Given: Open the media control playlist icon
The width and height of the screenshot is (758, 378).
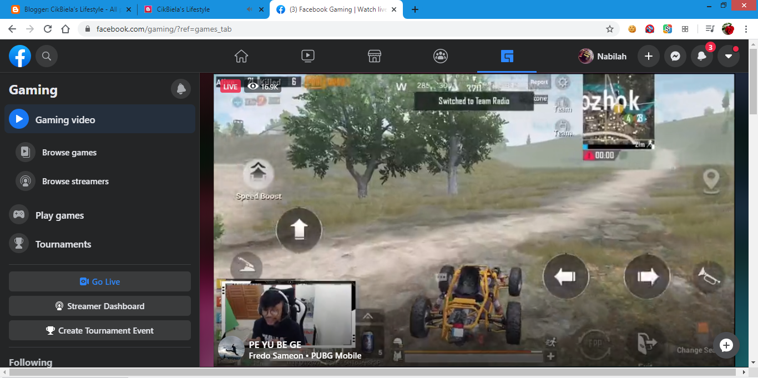Looking at the screenshot, I should click(x=710, y=29).
